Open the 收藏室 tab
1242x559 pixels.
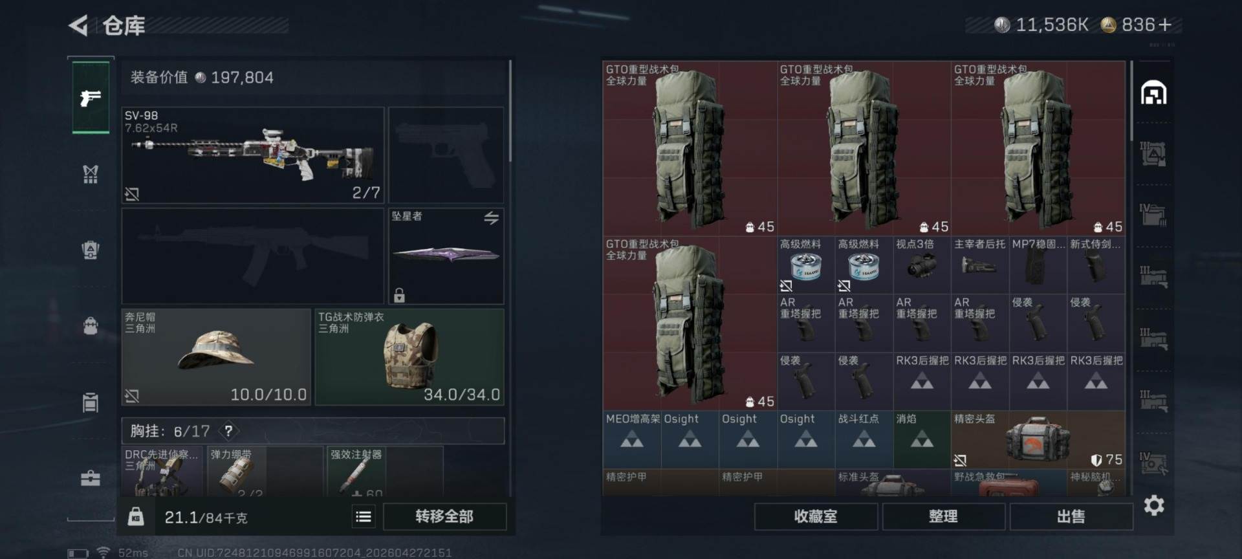(816, 516)
